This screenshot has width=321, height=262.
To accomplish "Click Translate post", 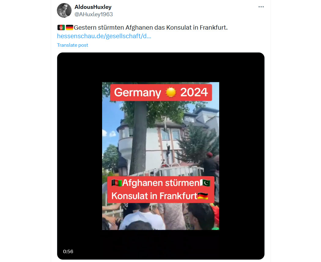I will [72, 45].
